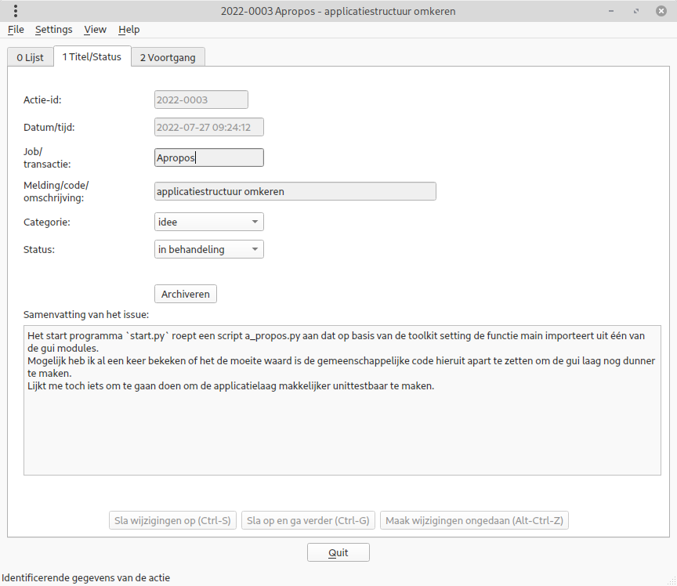
Task: Open the File menu
Action: point(16,30)
